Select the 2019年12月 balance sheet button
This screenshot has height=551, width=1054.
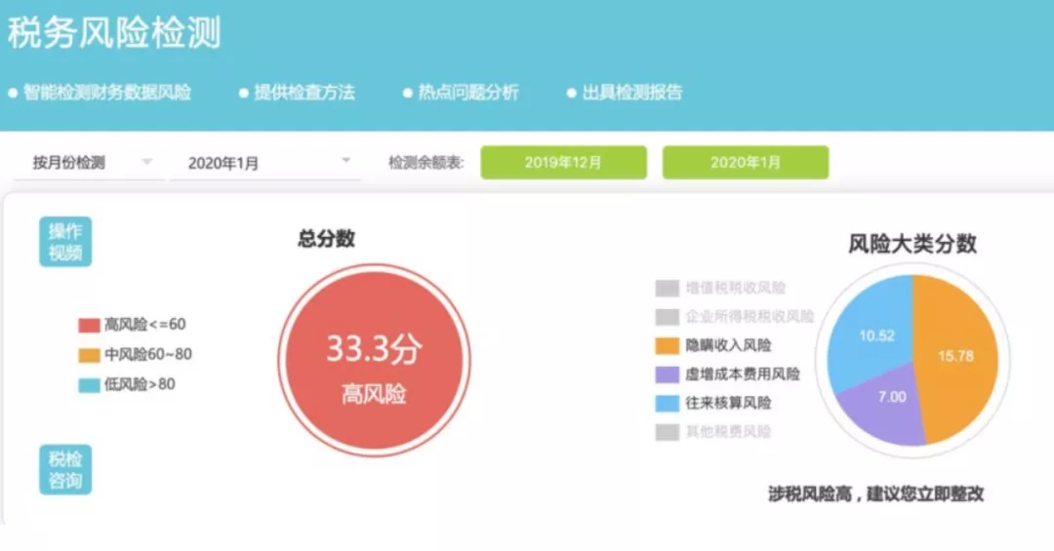[563, 163]
